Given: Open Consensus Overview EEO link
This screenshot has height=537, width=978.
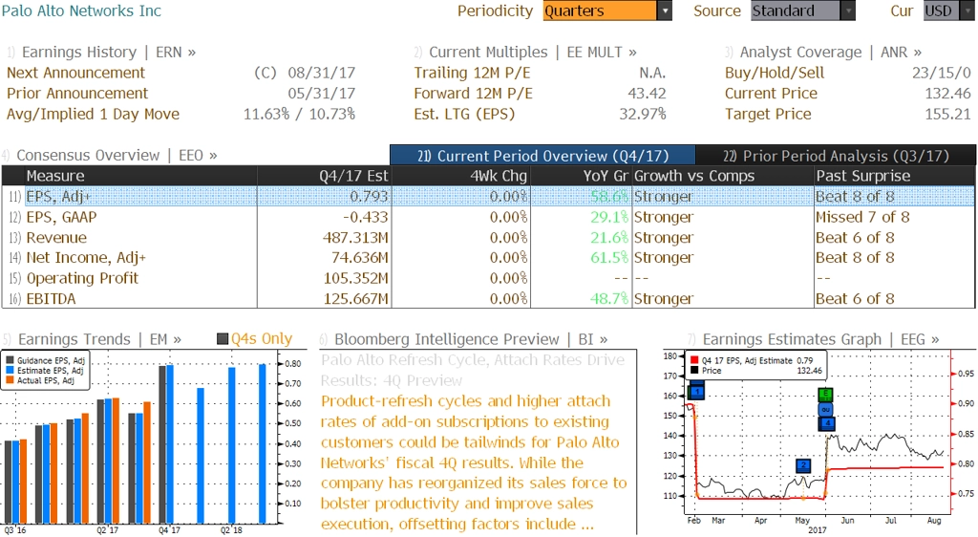Looking at the screenshot, I should (117, 156).
